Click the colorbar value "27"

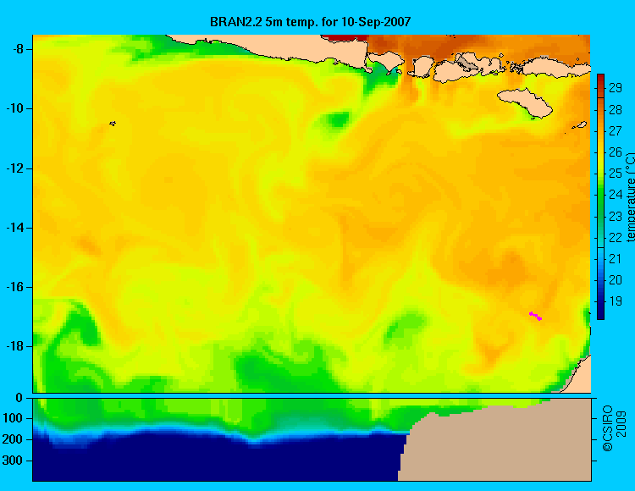(616, 130)
